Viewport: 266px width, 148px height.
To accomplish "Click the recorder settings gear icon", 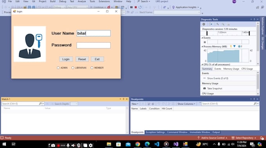I will (x=91, y=145).
